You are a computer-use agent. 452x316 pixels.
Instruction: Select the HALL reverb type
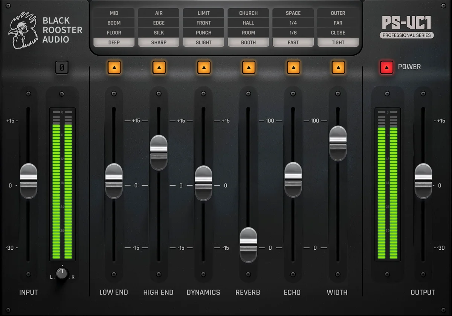pyautogui.click(x=248, y=23)
